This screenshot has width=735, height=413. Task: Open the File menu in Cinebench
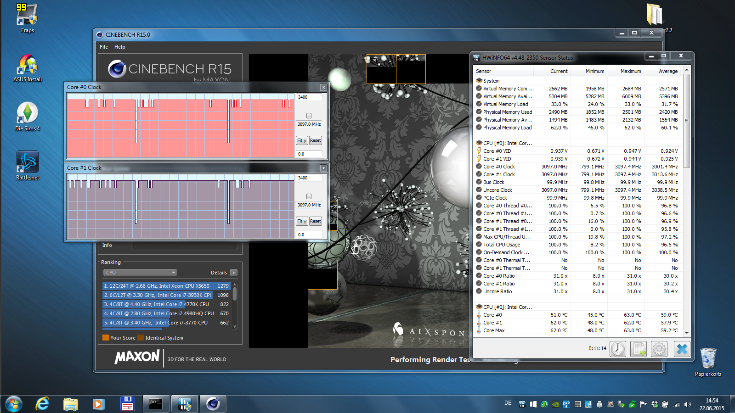tap(104, 47)
